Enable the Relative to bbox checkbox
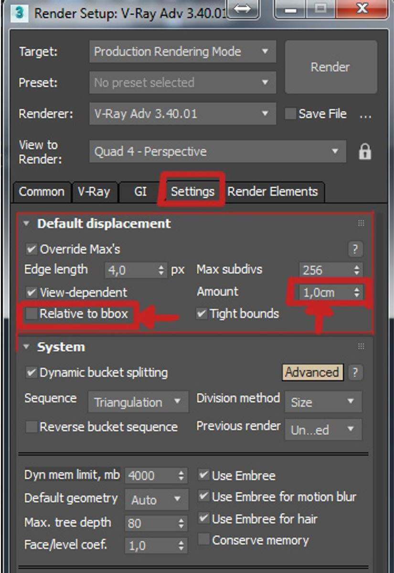Viewport: 394px width, 573px height. click(x=32, y=314)
